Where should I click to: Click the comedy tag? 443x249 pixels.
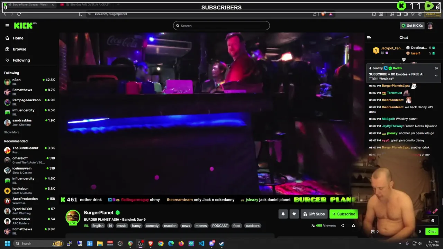pos(152,226)
